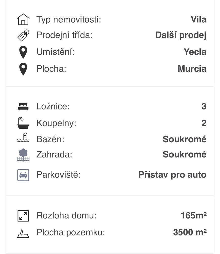Click the Yecla location value
The width and height of the screenshot is (220, 254).
coord(195,52)
